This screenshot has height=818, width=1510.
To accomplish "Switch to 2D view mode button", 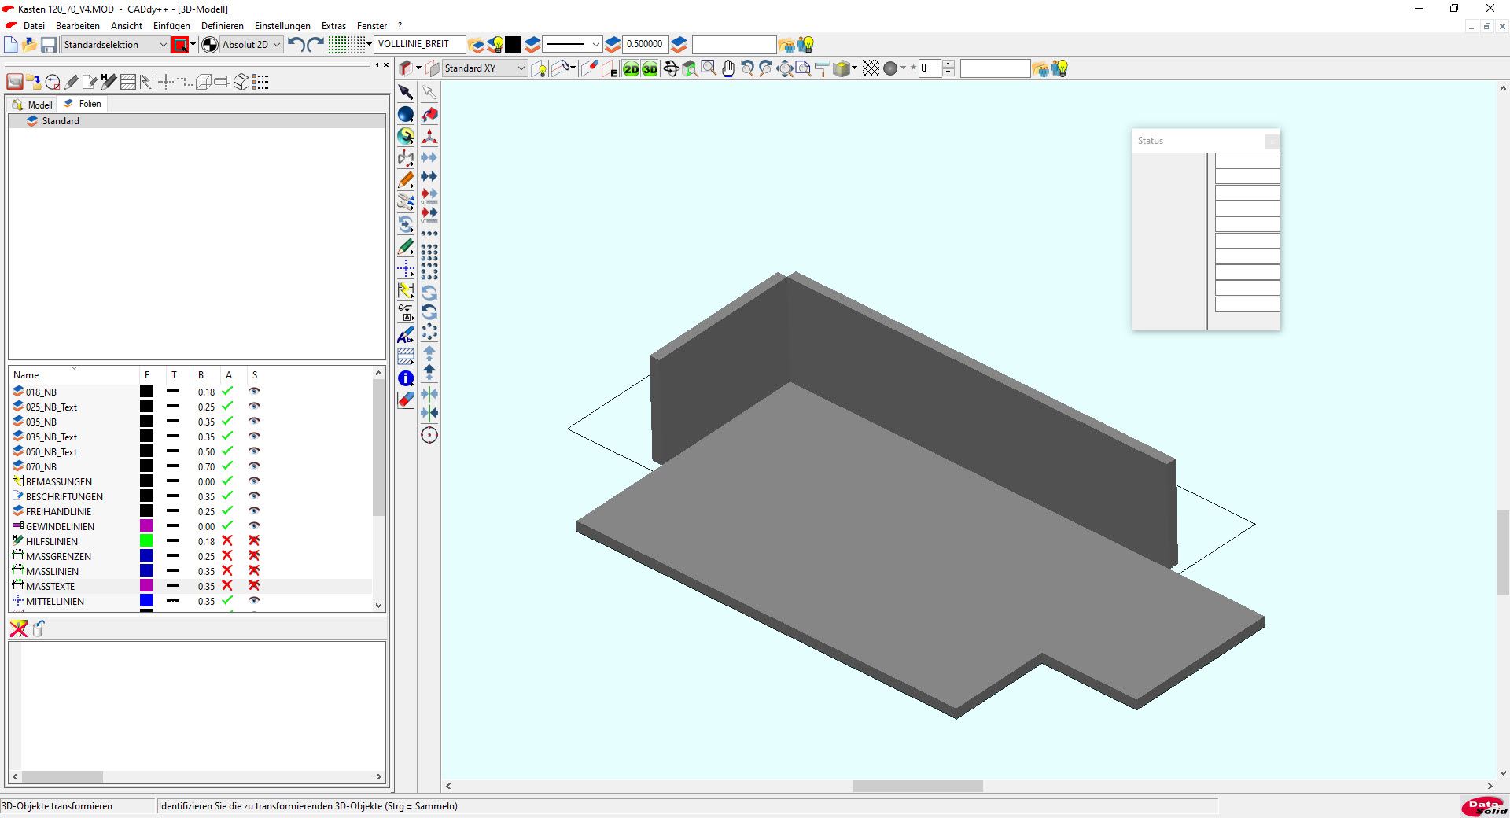I will click(631, 69).
